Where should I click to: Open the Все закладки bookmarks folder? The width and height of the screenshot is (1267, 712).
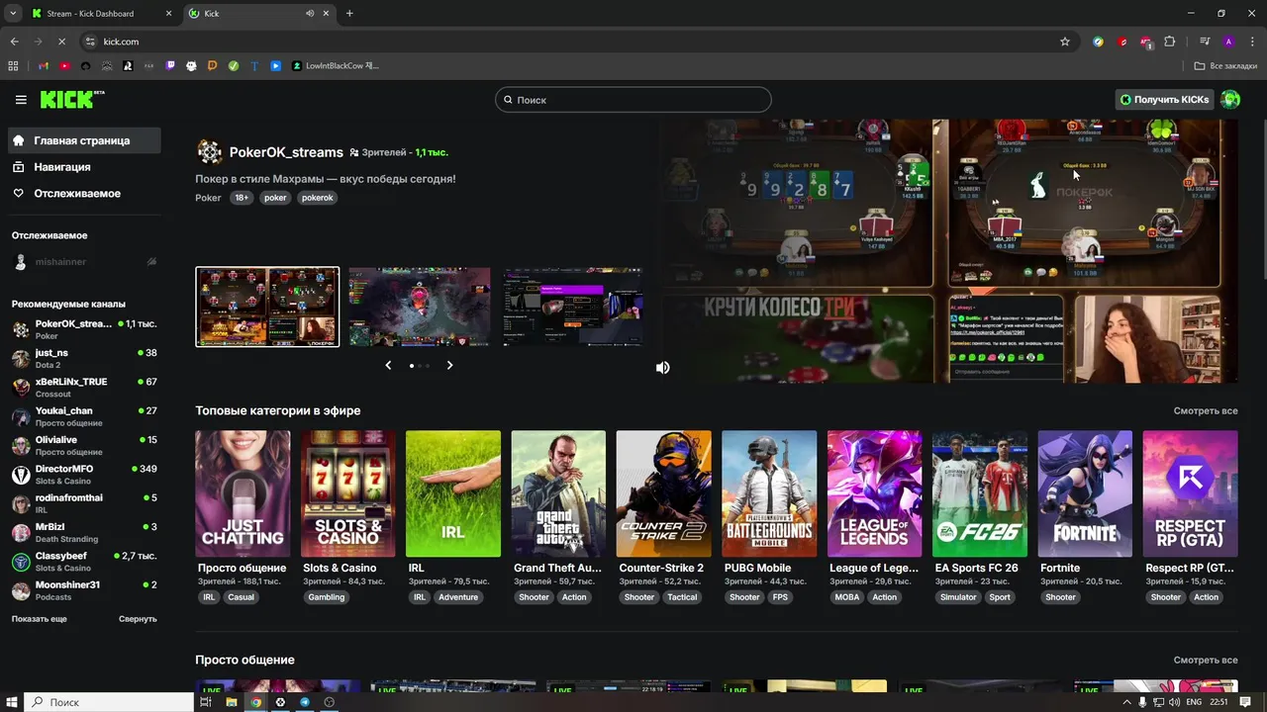1225,66
